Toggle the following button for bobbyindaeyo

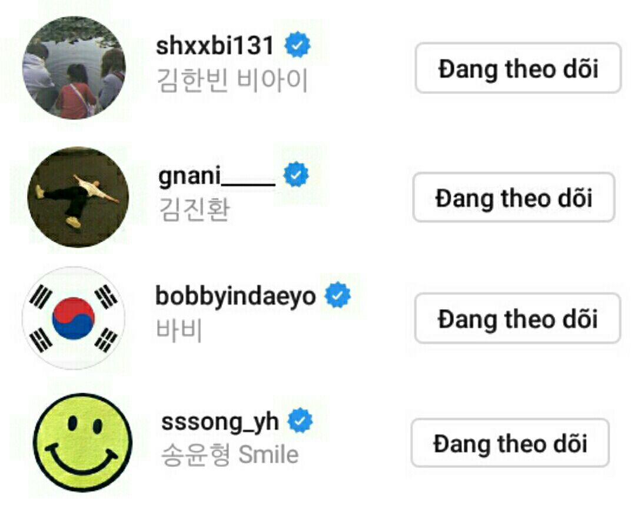click(517, 318)
